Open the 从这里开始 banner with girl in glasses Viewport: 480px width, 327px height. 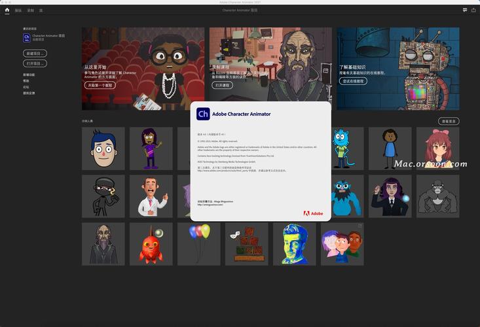click(x=143, y=69)
